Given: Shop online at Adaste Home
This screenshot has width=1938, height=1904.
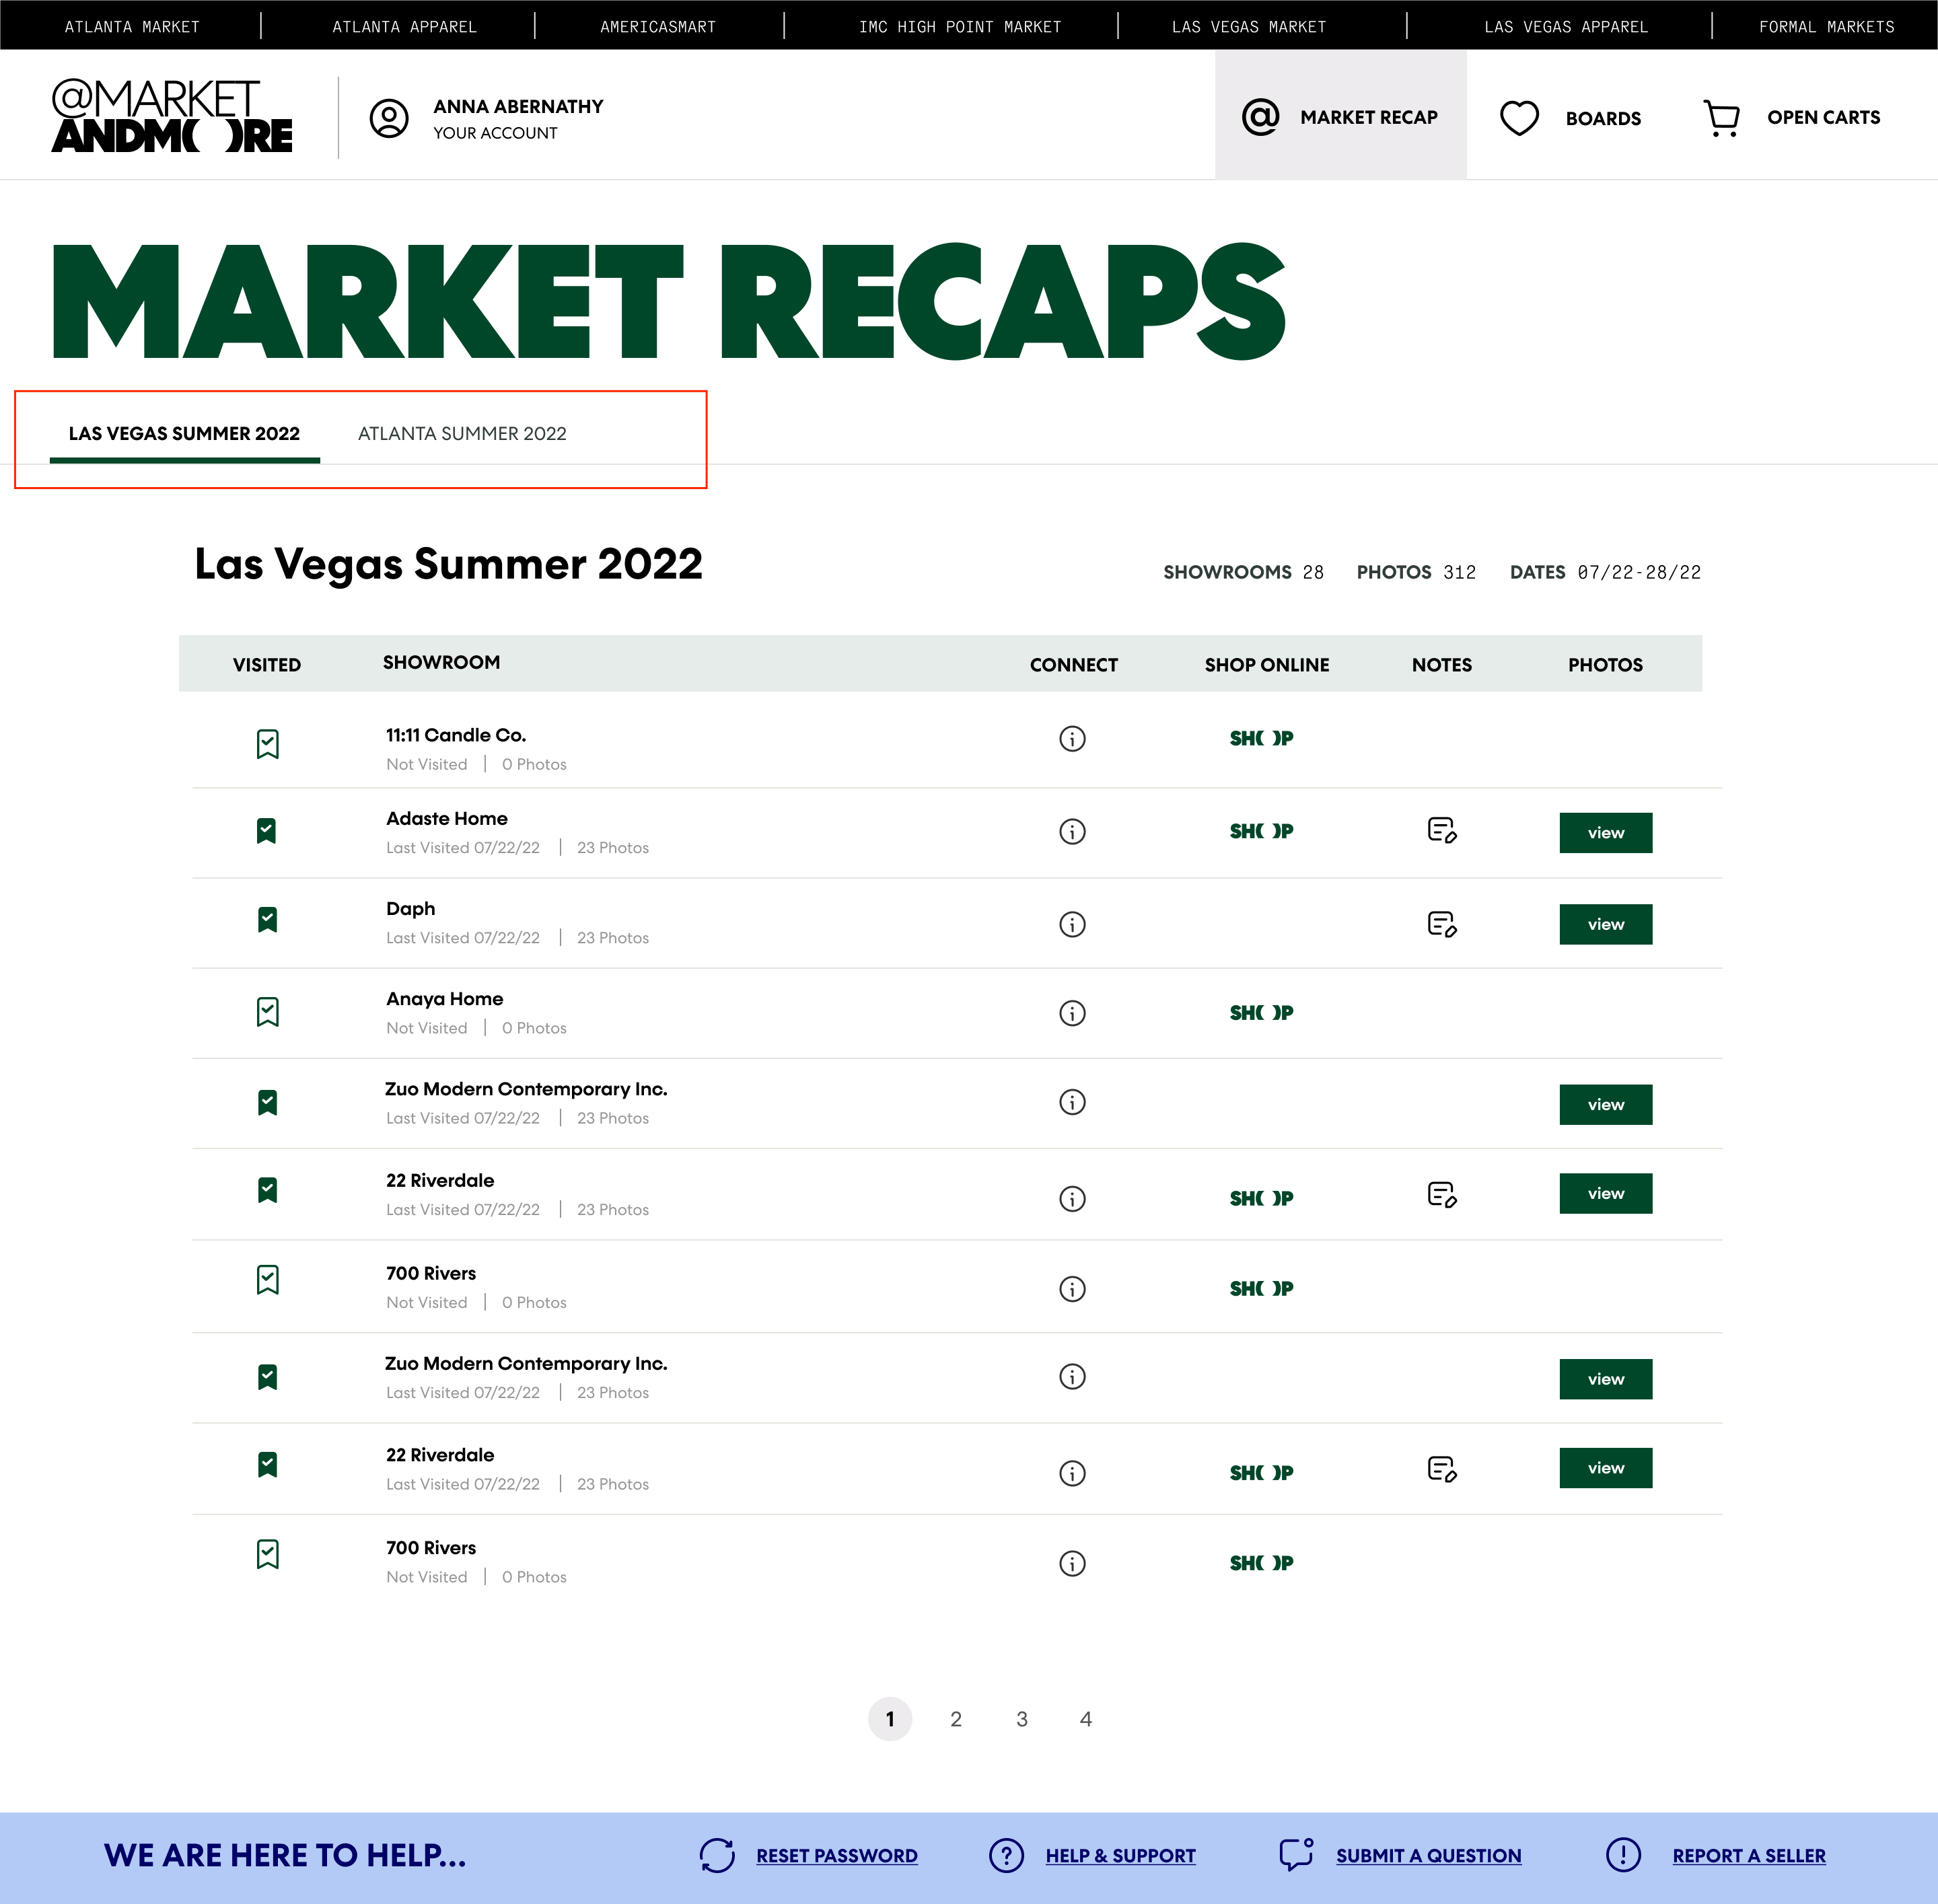Looking at the screenshot, I should 1261,832.
